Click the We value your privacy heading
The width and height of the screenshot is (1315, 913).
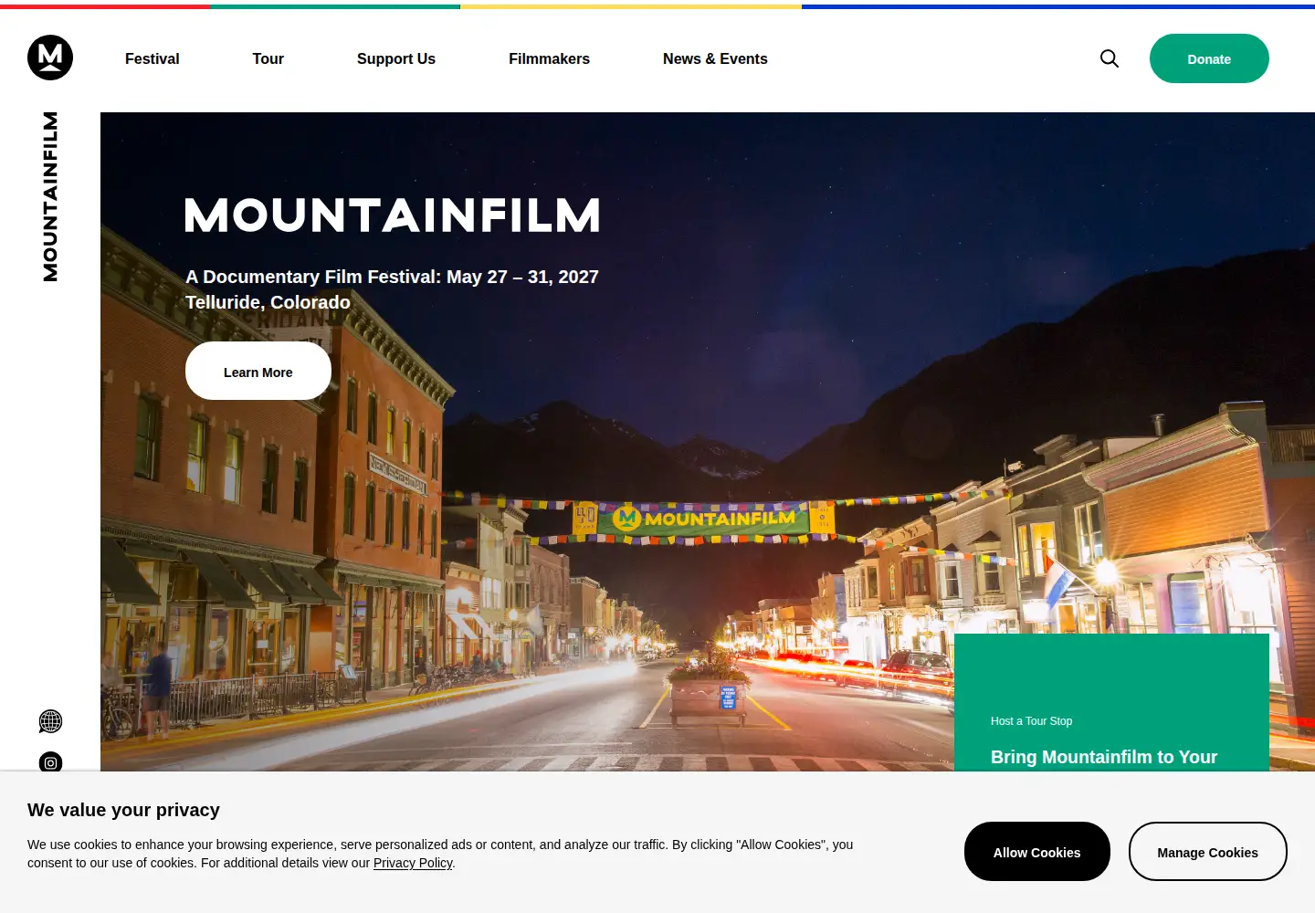pyautogui.click(x=123, y=810)
